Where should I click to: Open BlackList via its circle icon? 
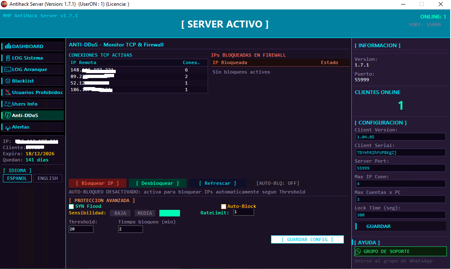tap(8, 81)
